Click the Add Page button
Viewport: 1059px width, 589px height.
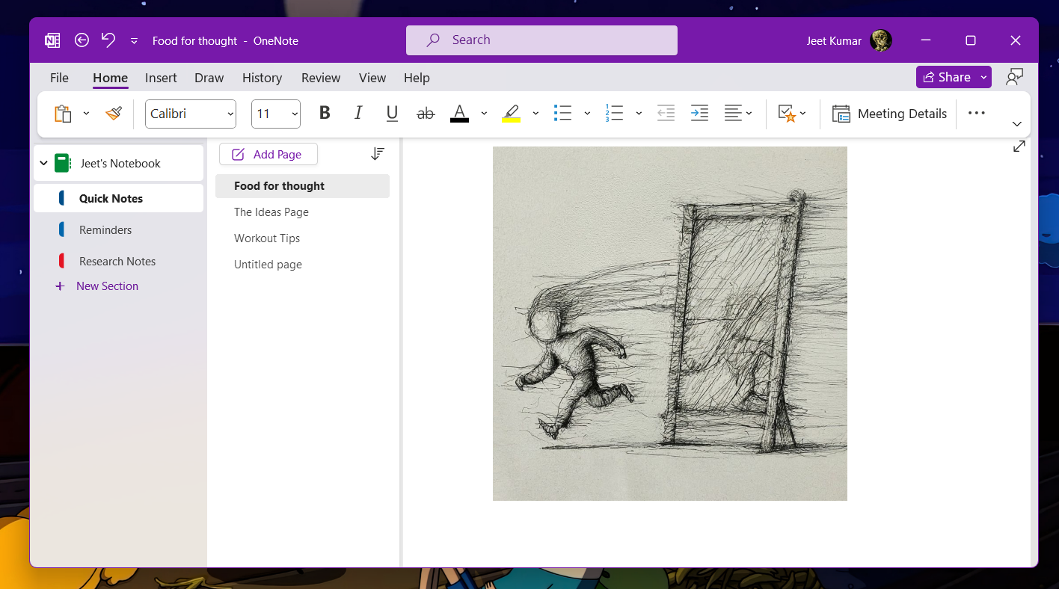click(x=268, y=154)
